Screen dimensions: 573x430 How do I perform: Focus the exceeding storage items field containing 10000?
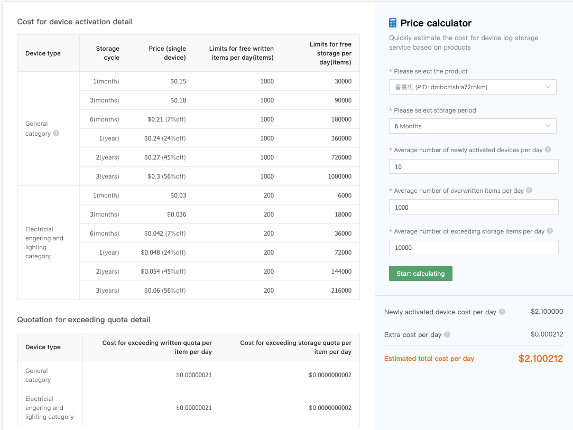[474, 248]
